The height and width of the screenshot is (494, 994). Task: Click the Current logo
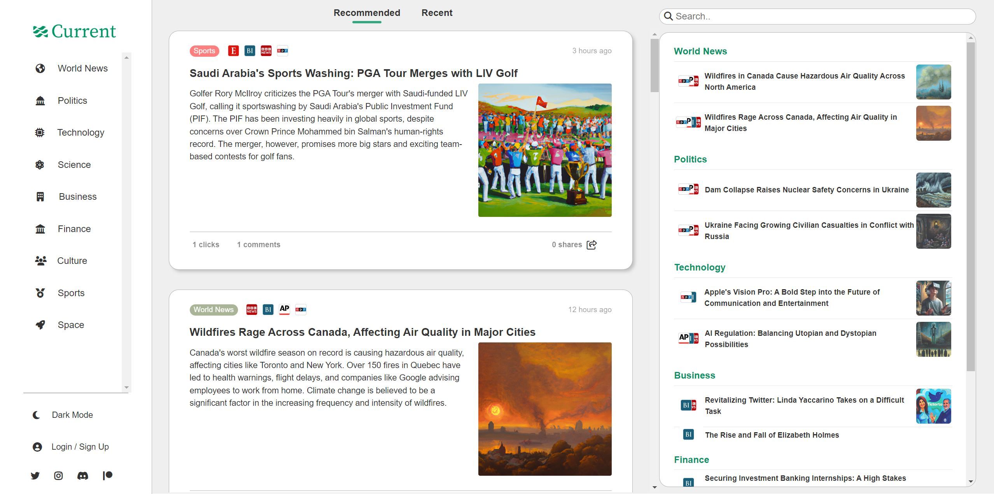(75, 31)
